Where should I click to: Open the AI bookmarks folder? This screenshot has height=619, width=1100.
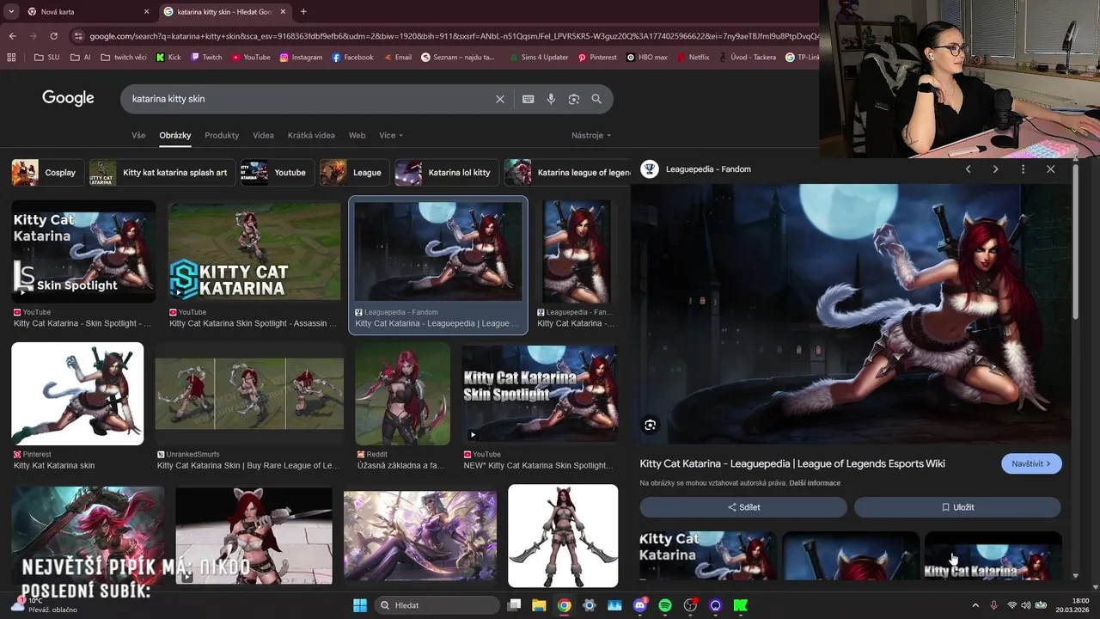pyautogui.click(x=82, y=58)
